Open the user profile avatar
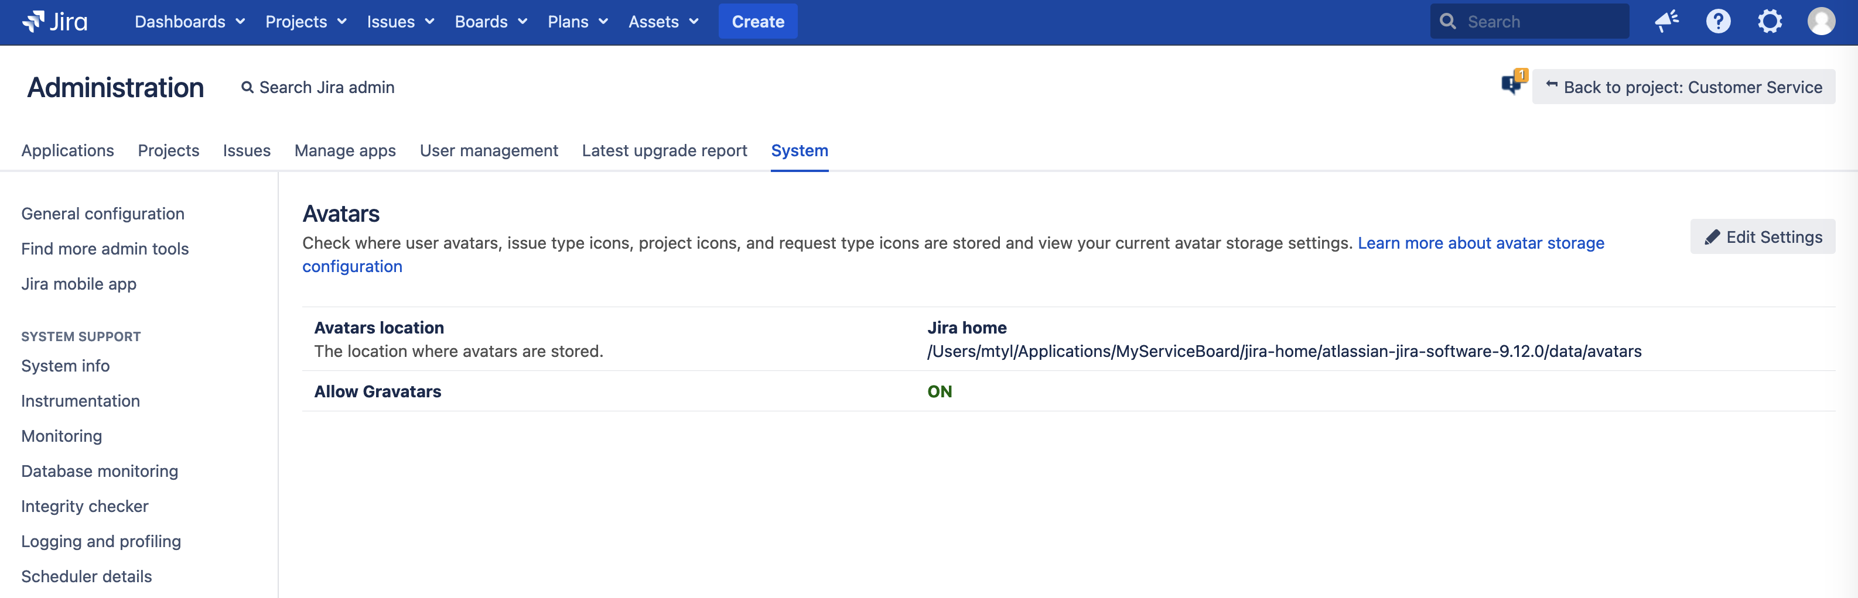The height and width of the screenshot is (598, 1858). point(1821,22)
